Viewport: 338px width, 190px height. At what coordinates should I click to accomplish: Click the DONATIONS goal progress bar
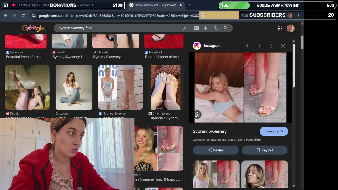coord(63,5)
